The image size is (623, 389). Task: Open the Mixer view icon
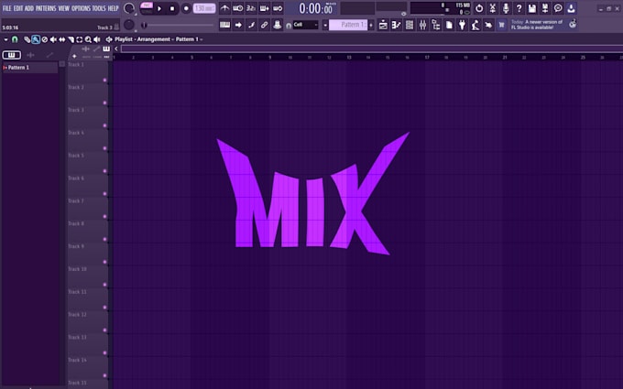click(x=422, y=25)
